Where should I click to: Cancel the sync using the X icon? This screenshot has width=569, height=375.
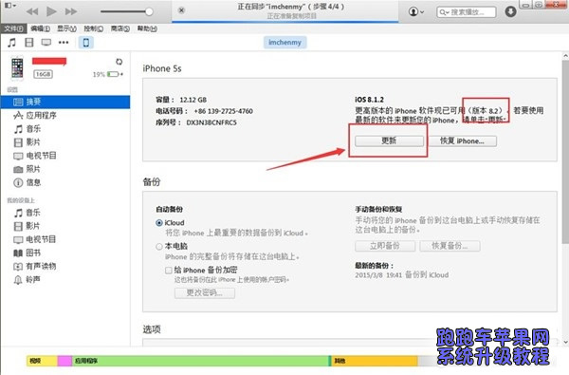[181, 10]
